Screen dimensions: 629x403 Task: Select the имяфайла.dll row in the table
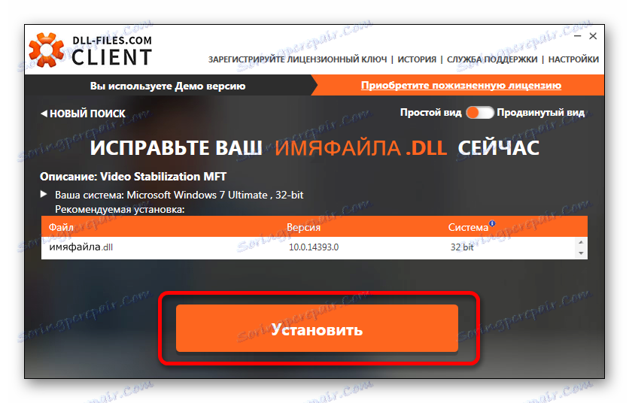tap(309, 247)
